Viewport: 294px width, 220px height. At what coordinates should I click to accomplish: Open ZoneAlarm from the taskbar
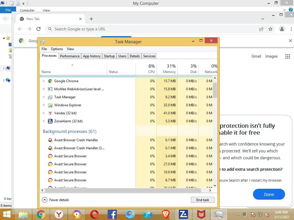183,214
